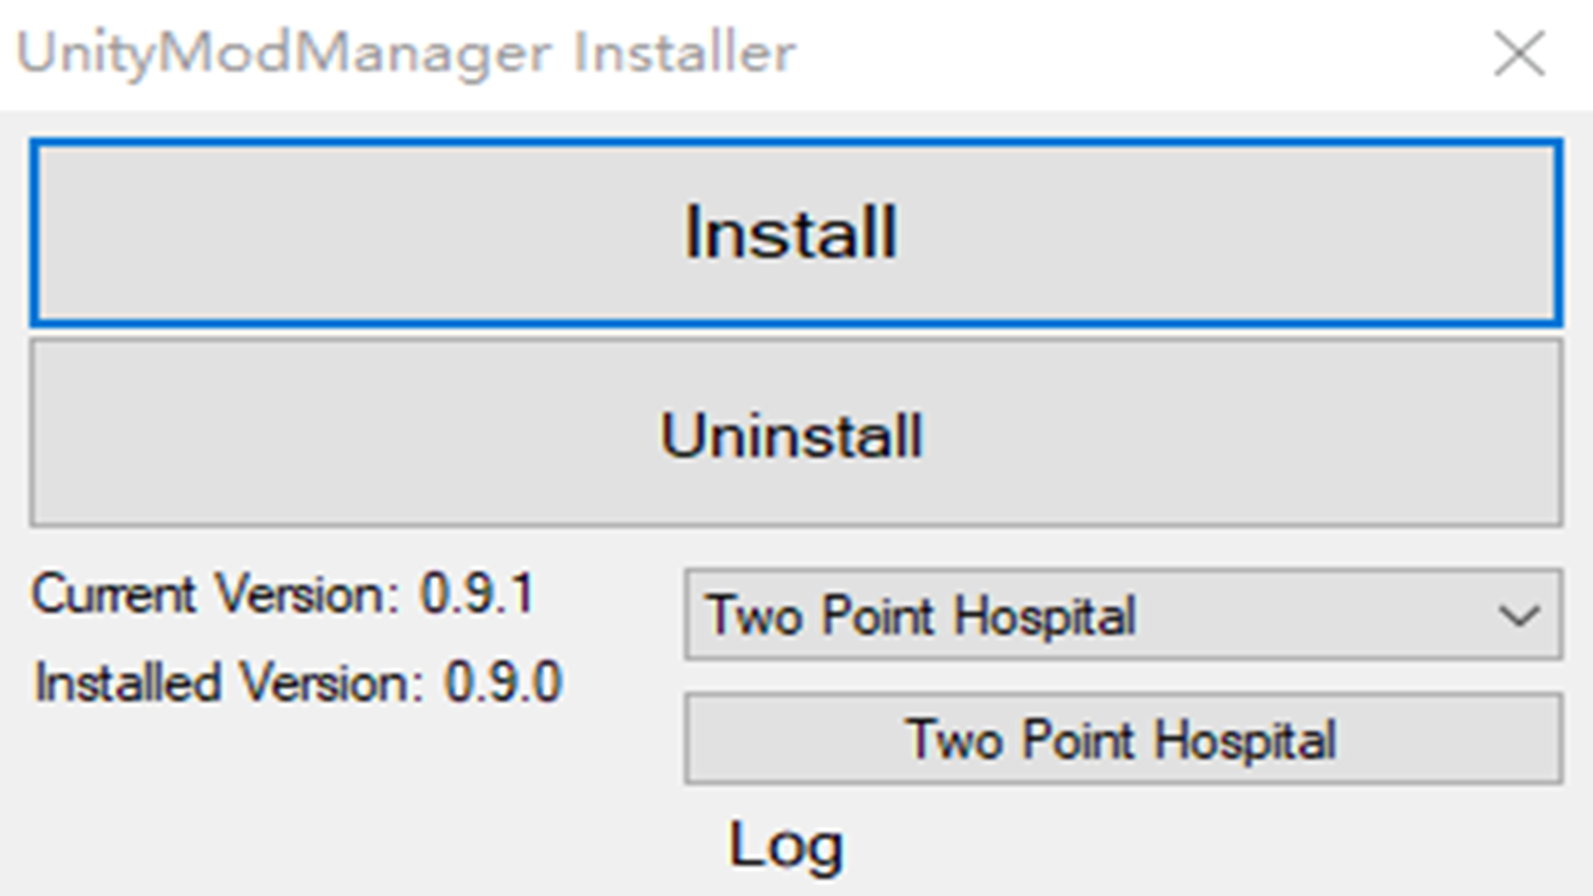Show the Log text near the bottom

[x=785, y=845]
